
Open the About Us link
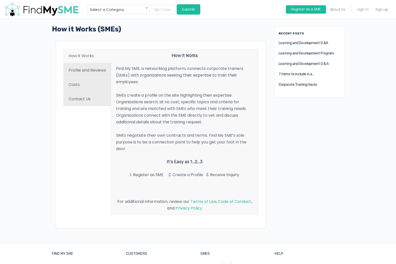coord(338,10)
